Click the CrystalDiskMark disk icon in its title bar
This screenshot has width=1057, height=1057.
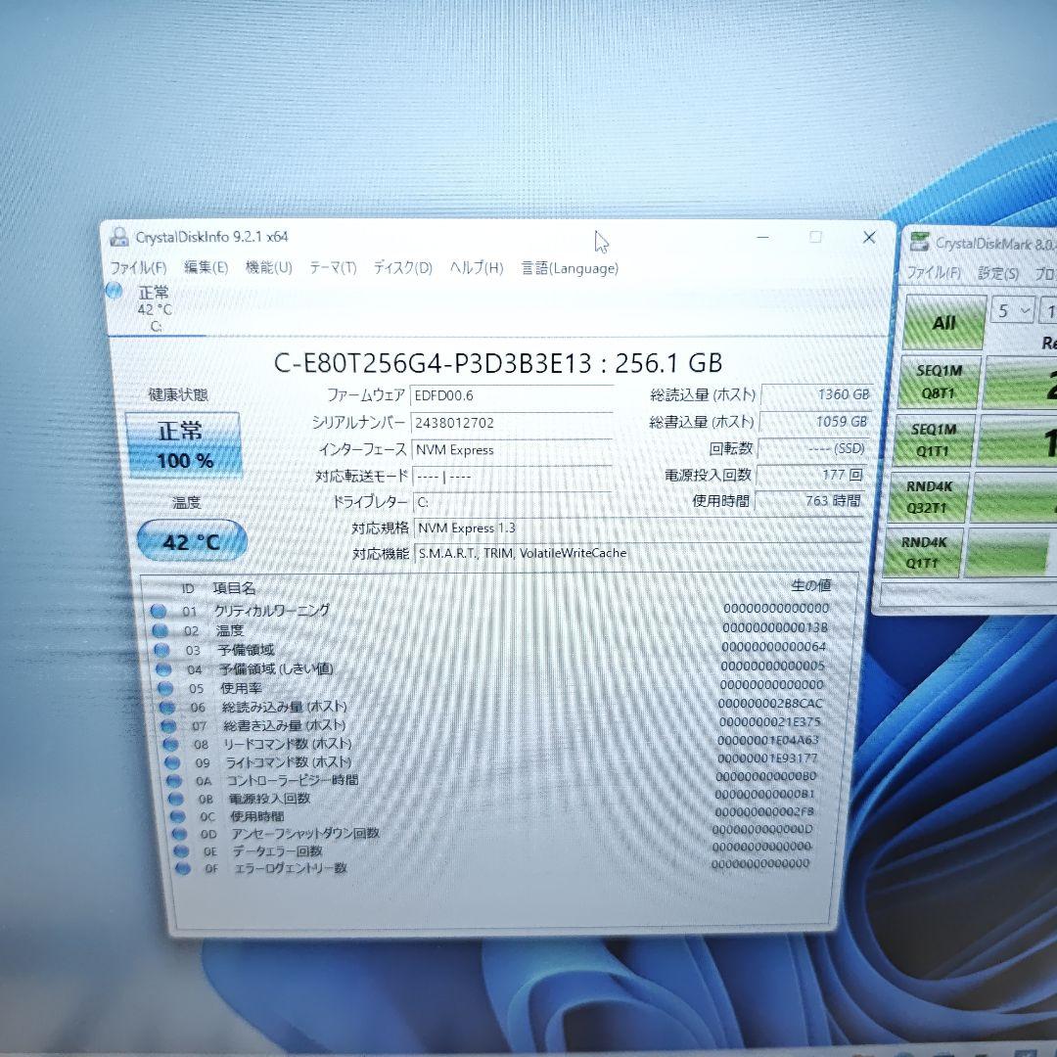[921, 240]
